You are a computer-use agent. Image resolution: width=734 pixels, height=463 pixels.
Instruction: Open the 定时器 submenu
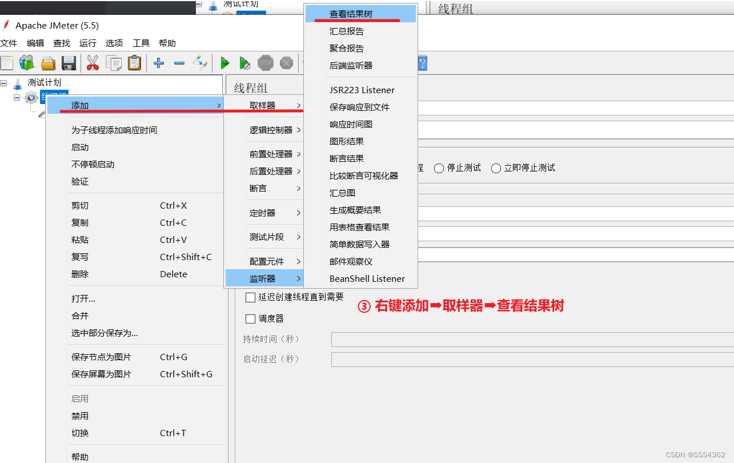coord(264,213)
